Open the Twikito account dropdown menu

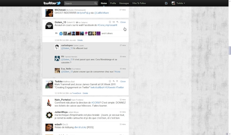point(179,3)
